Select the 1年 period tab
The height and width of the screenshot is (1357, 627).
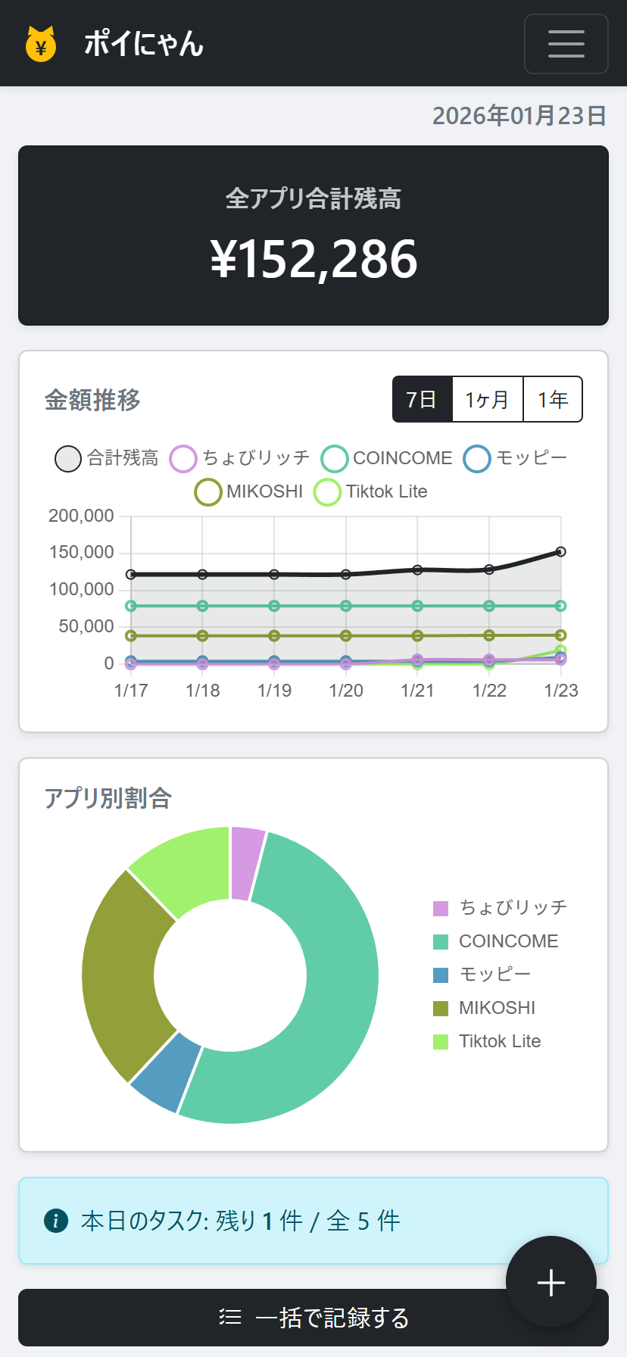coord(552,399)
